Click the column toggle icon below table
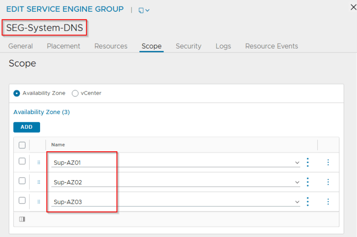The height and width of the screenshot is (237, 357). coord(22,219)
